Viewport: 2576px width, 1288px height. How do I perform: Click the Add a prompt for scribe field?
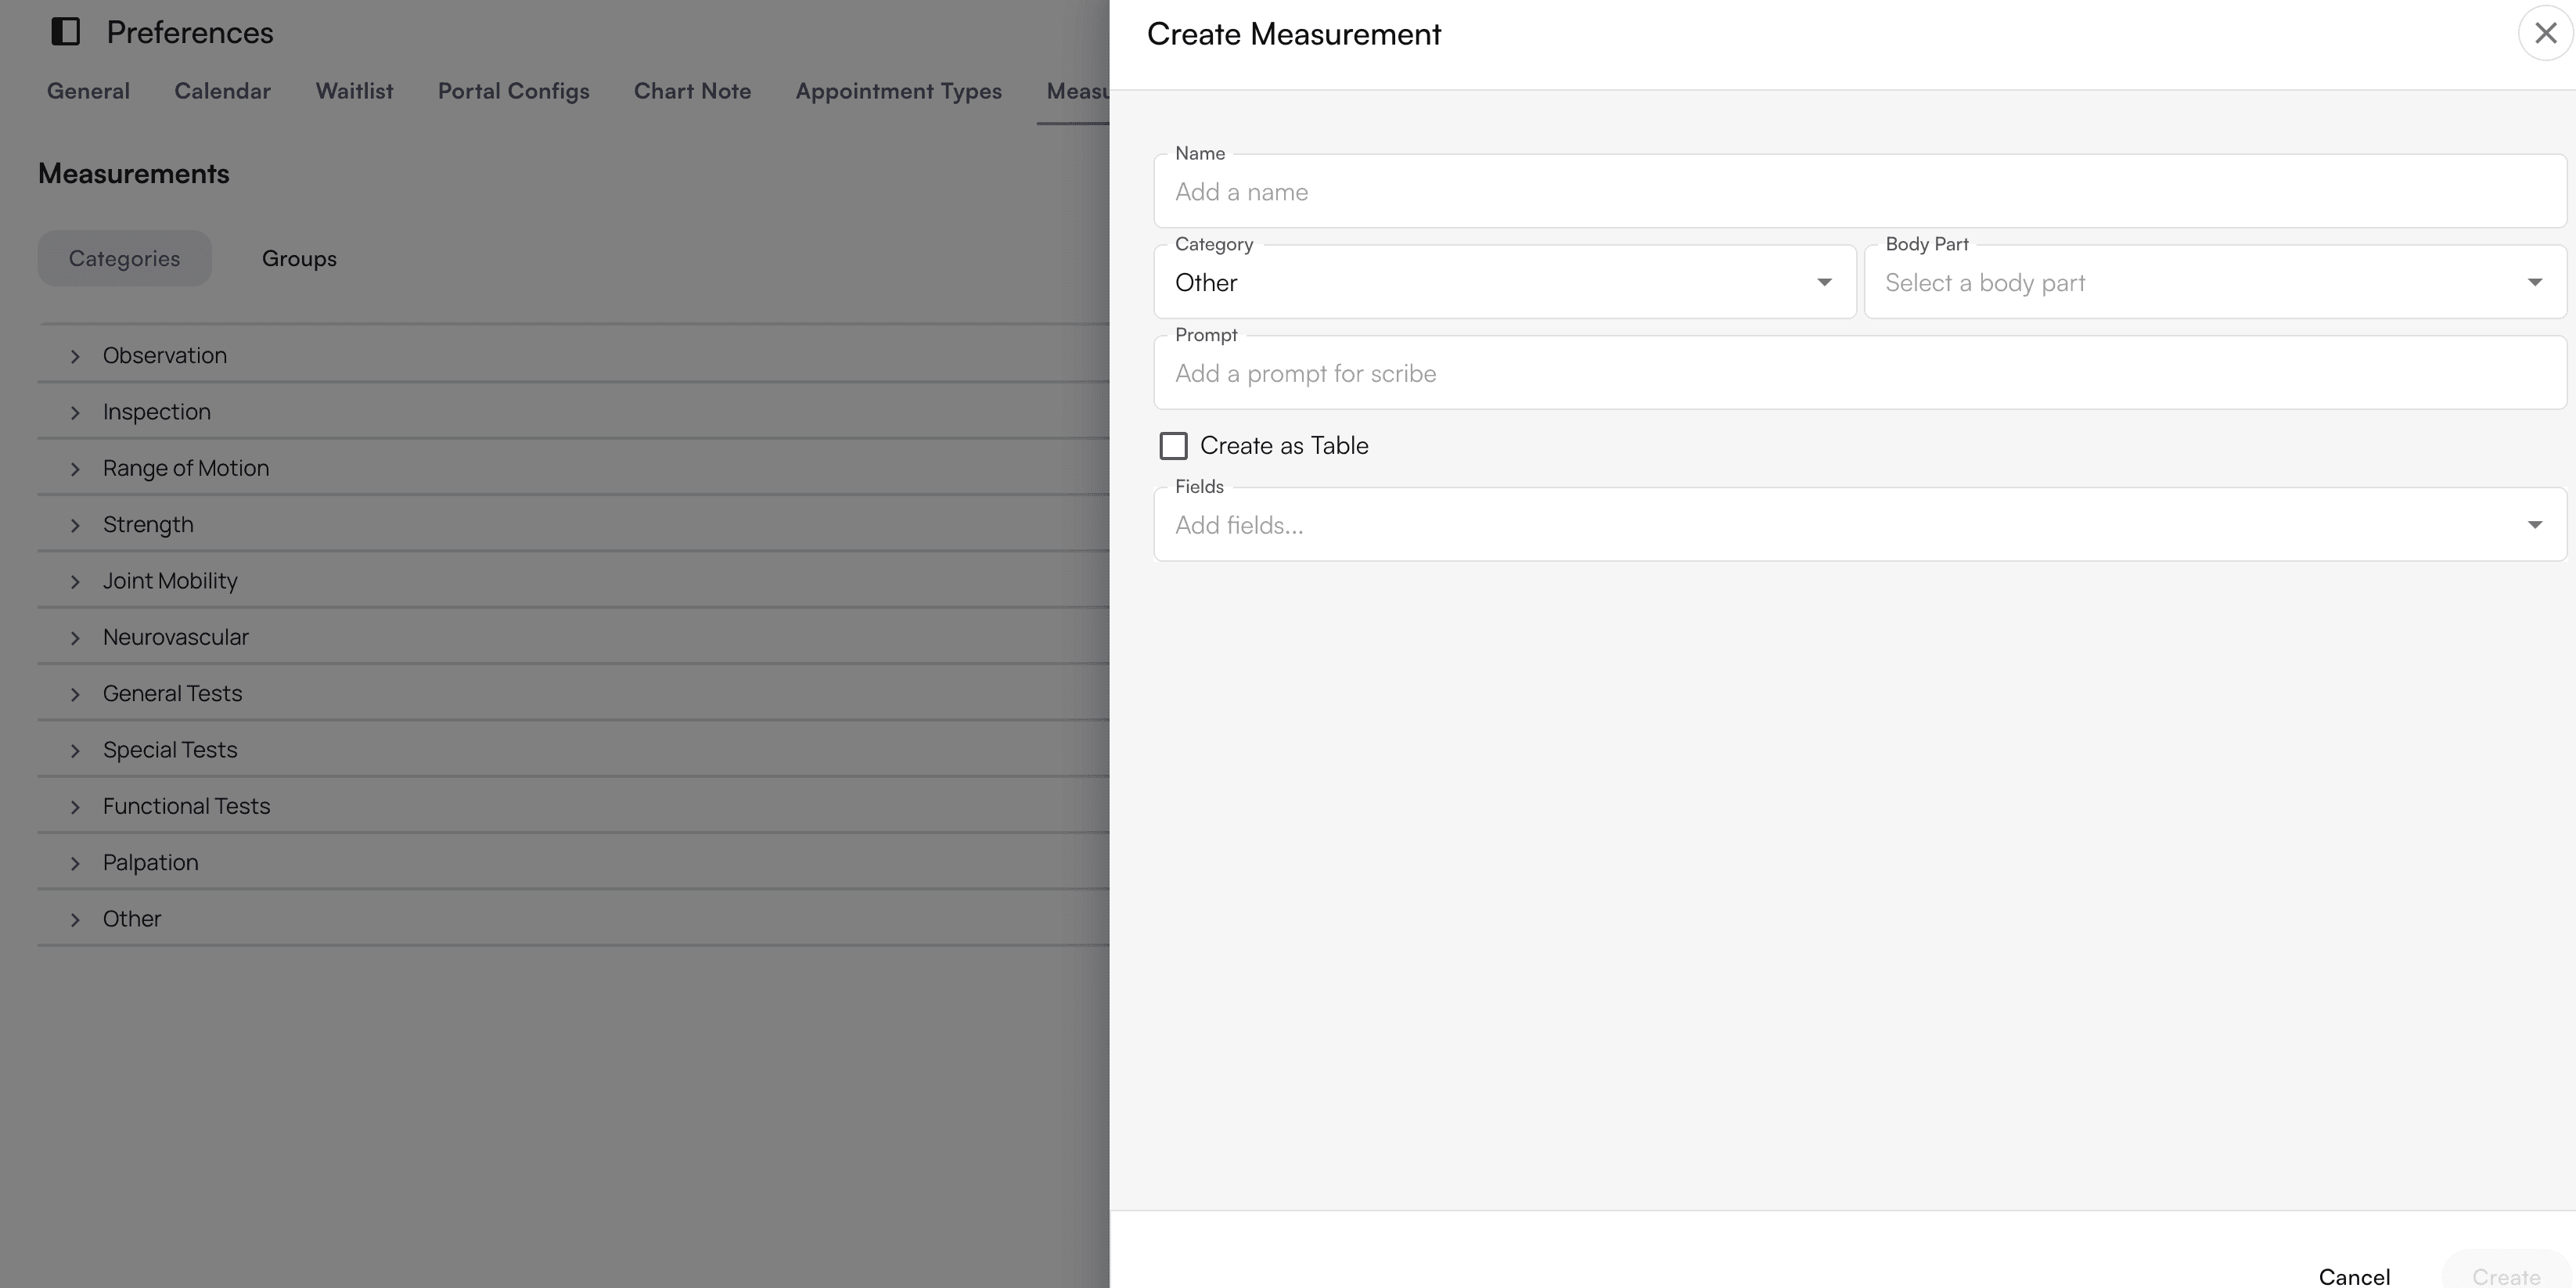(x=1700, y=373)
